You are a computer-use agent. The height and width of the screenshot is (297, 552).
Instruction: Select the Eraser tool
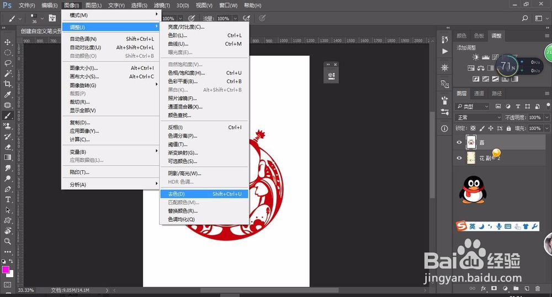coord(7,147)
